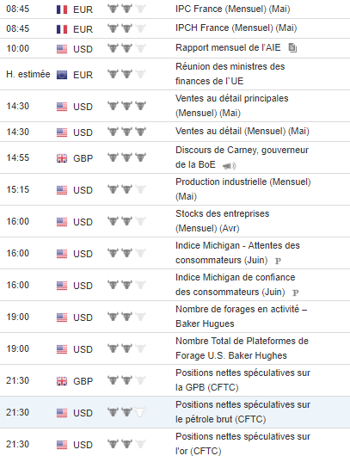The height and width of the screenshot is (456, 350).
Task: Open Positions nettes spéculatives sur la GPB
Action: [243, 380]
